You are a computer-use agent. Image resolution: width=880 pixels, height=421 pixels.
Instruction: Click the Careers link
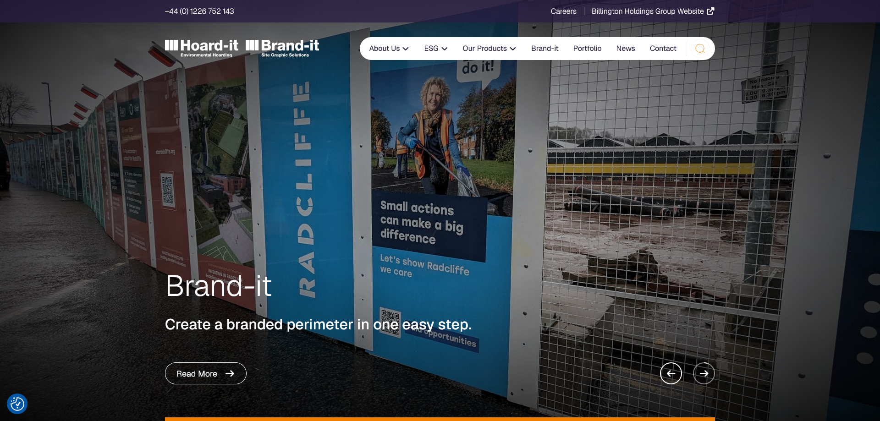563,11
